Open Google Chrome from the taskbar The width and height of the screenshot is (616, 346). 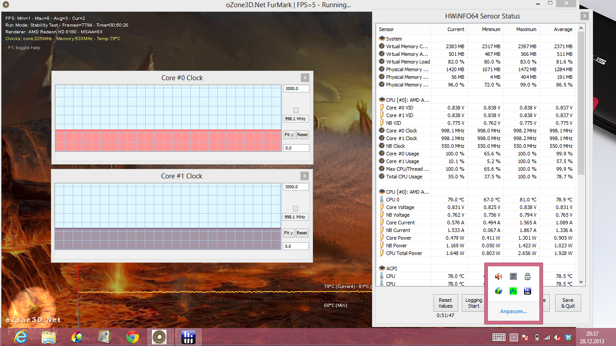pos(132,337)
